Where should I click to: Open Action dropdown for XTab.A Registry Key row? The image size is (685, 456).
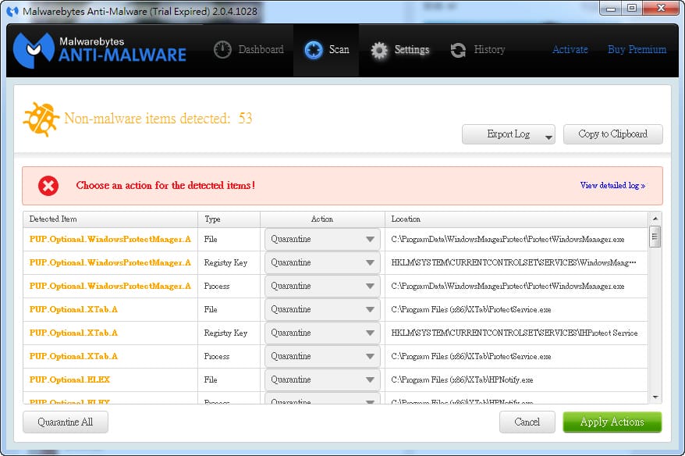pos(322,333)
